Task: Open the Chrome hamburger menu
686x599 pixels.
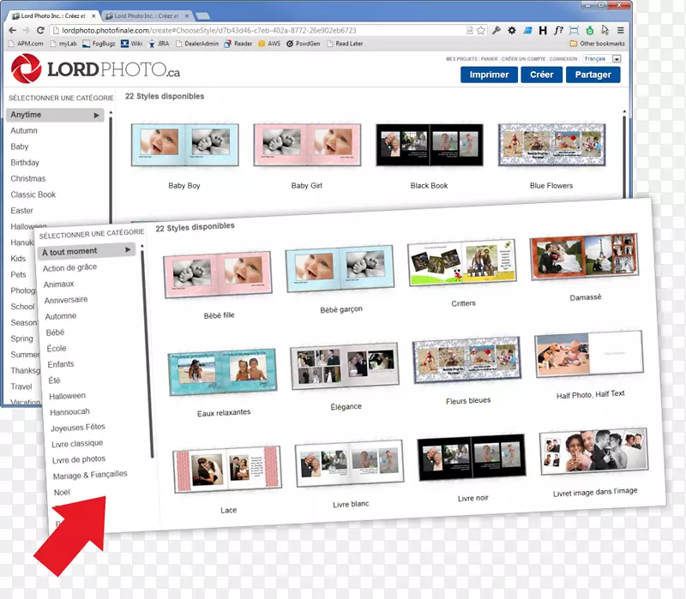Action: 620,30
